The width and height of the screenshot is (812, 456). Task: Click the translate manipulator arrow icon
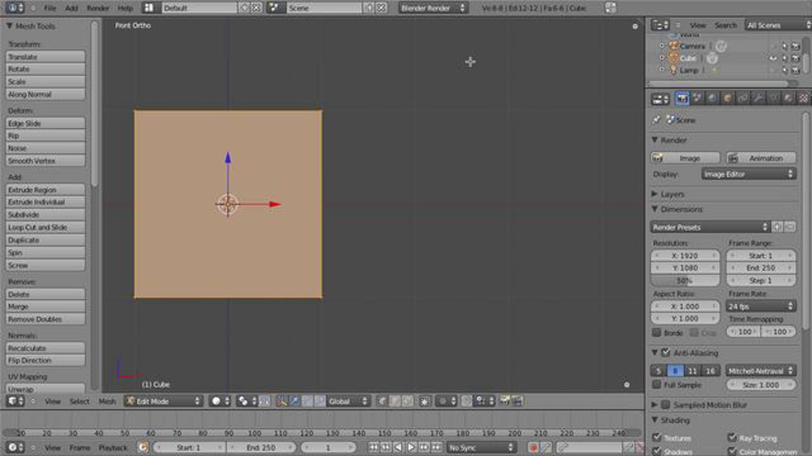tap(295, 401)
